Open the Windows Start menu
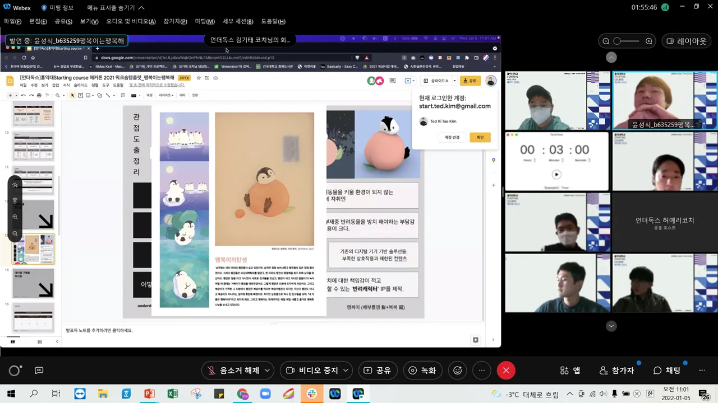The width and height of the screenshot is (718, 403). (x=11, y=394)
